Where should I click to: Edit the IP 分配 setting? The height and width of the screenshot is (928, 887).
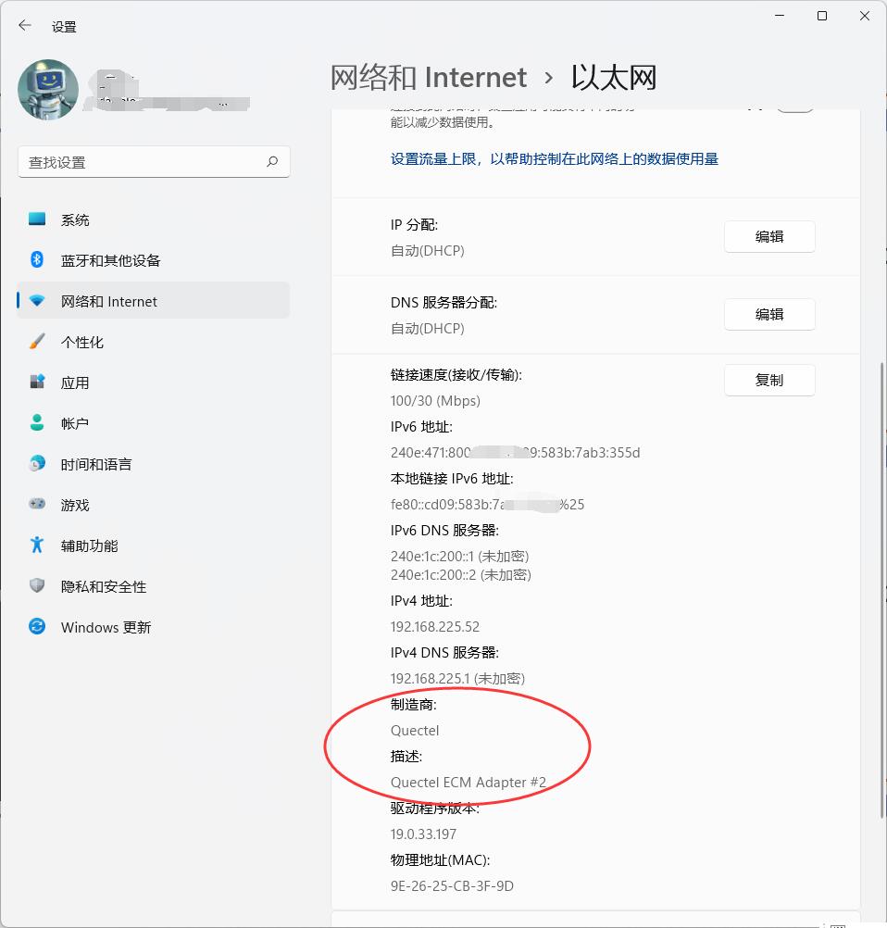[769, 237]
